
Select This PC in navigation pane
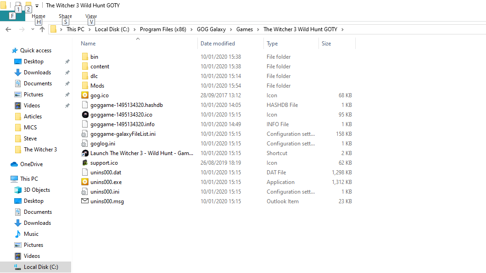tap(24, 179)
